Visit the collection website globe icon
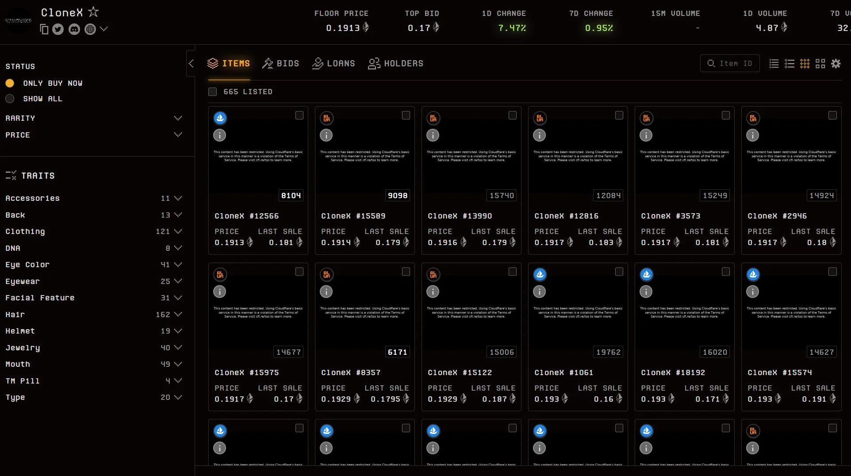Image resolution: width=851 pixels, height=476 pixels. pyautogui.click(x=90, y=29)
